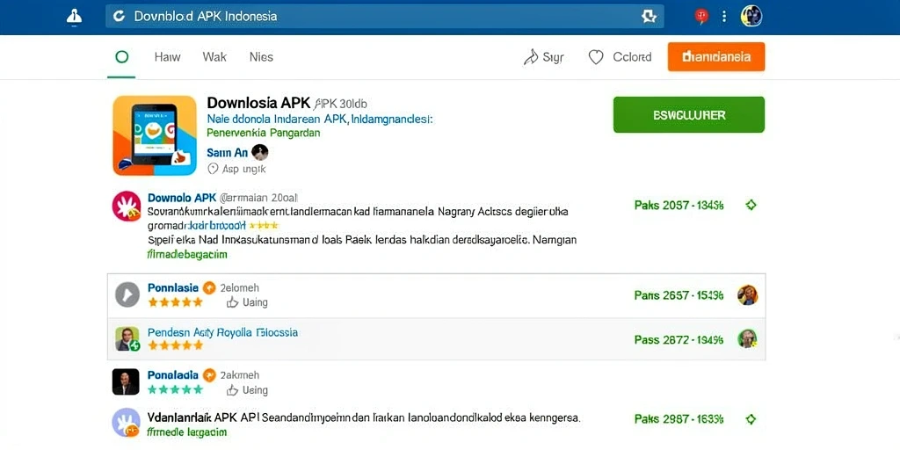Open the red notification icon in the header
This screenshot has width=900, height=450.
pos(701,16)
